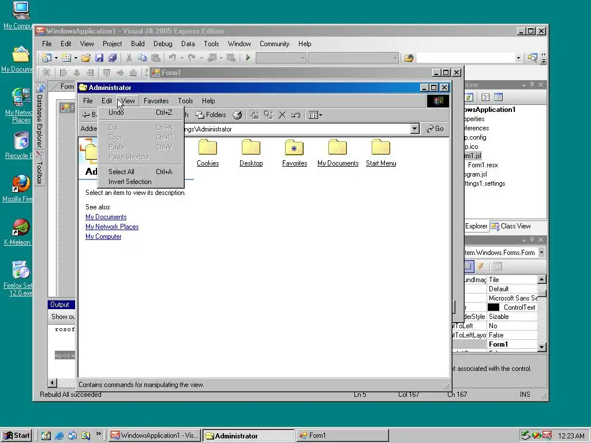The image size is (591, 443).
Task: Click New Project icon in Visual J# toolbar
Action: (x=47, y=58)
